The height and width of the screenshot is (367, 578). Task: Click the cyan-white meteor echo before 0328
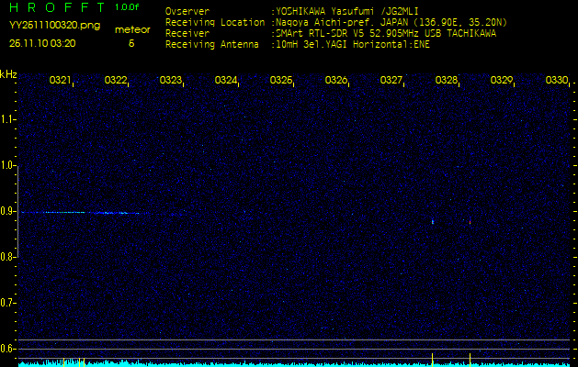pyautogui.click(x=433, y=222)
